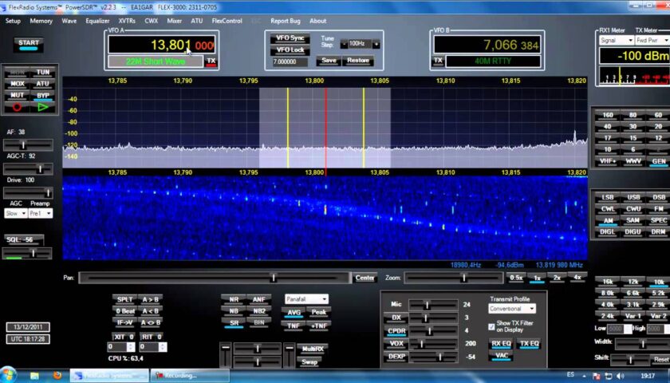Screen dimensions: 670x383
Task: Click the Save frequency button
Action: [x=329, y=61]
